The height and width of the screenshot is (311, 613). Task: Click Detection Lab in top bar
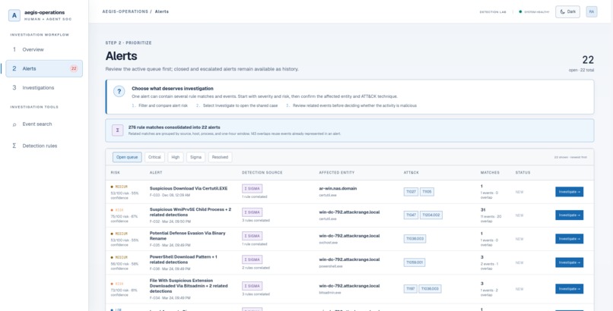(493, 12)
